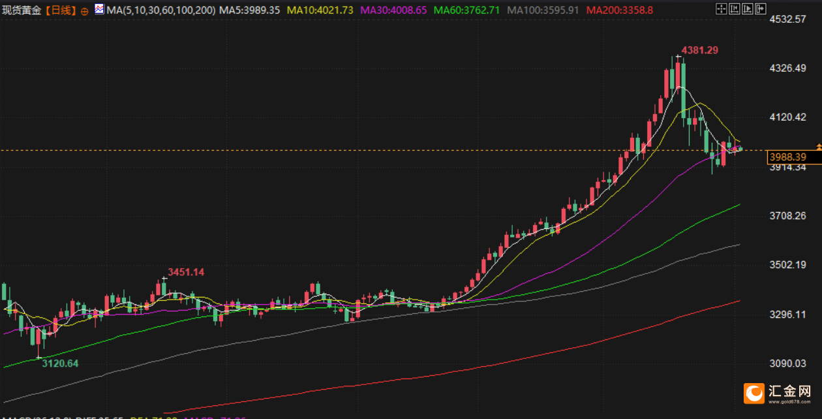Screen dimensions: 822x419
Task: Click the 3502.19 axis label
Action: (x=788, y=265)
